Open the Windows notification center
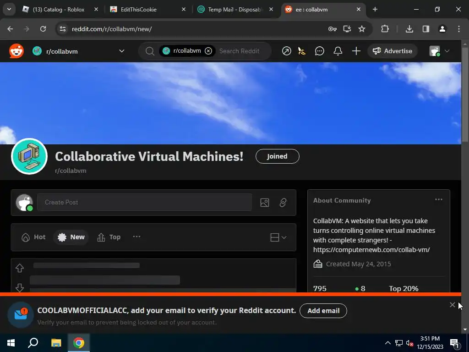The height and width of the screenshot is (352, 469). tap(455, 343)
